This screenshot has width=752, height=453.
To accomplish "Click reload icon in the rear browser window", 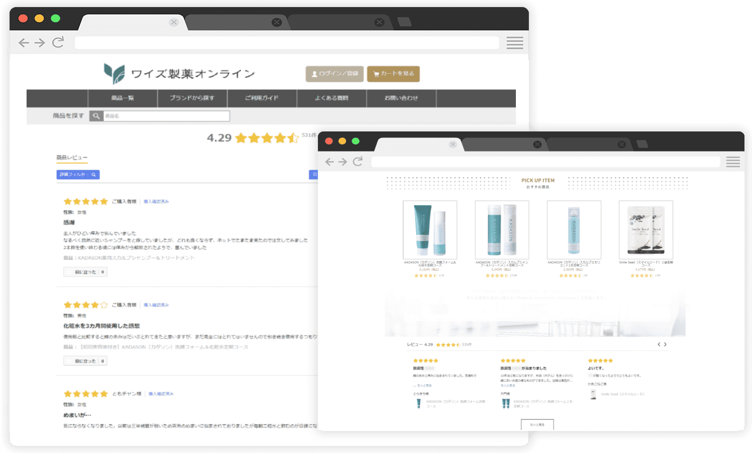I will coord(58,42).
